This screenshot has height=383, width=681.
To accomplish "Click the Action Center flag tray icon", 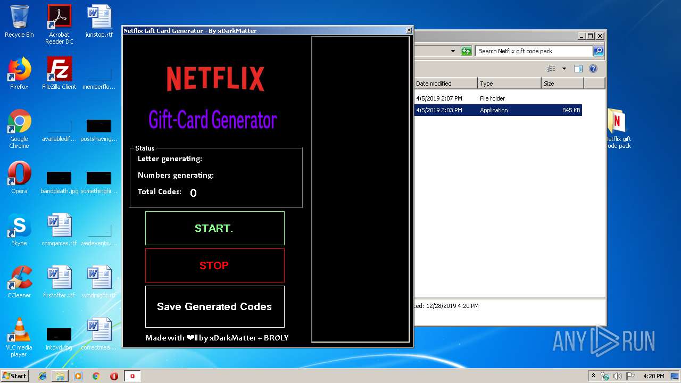I will 630,376.
